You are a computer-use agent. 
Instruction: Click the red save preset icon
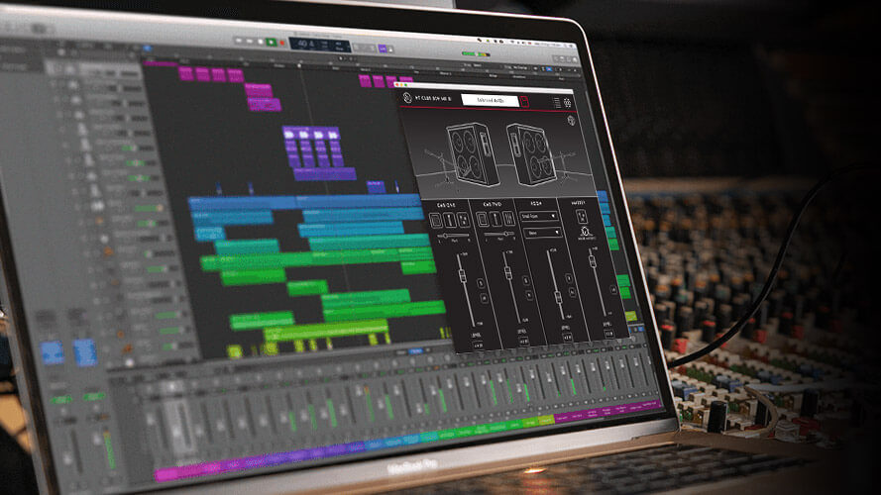[x=524, y=102]
